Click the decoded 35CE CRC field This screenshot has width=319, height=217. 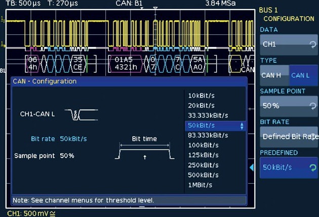(77, 63)
